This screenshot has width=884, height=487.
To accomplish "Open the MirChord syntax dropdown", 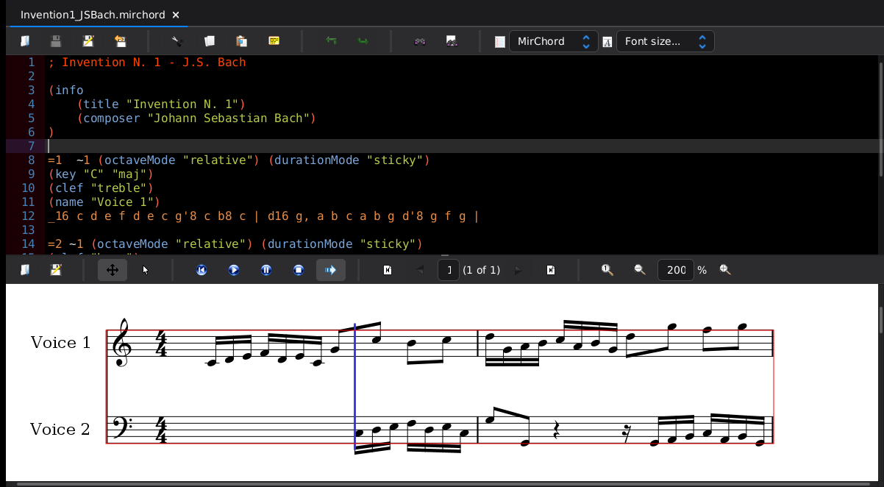I will (553, 41).
